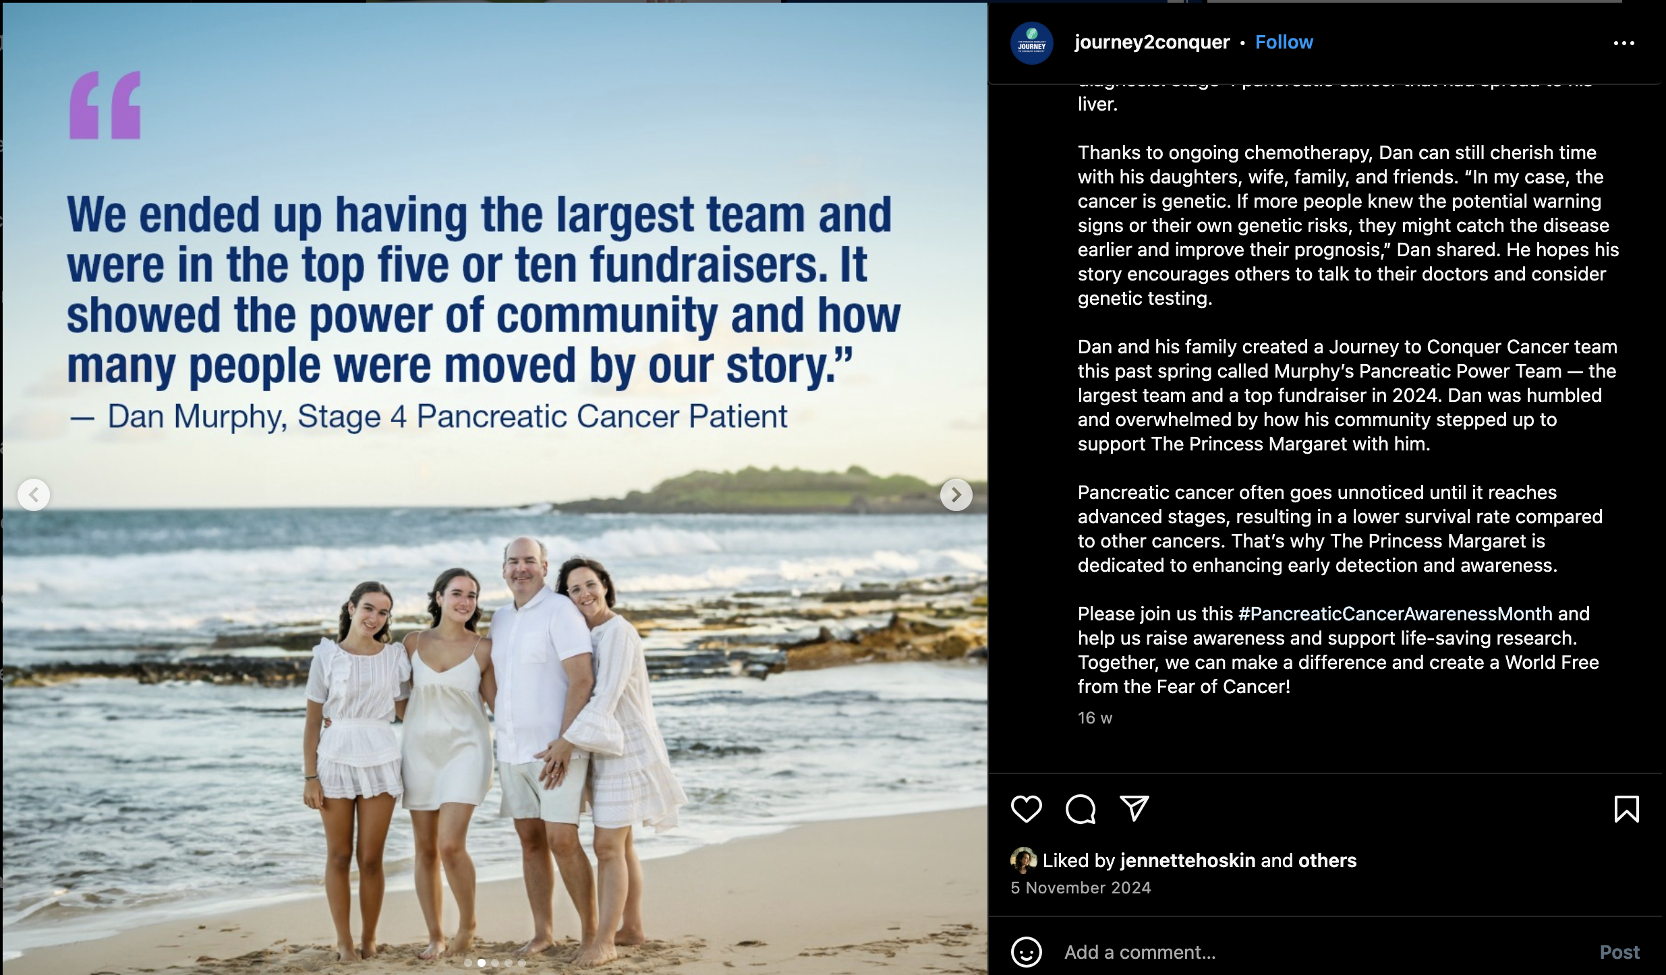The image size is (1666, 975).
Task: Open the three-dot more options menu
Action: pos(1624,43)
